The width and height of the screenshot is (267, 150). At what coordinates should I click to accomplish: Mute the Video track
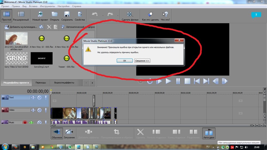pos(39,110)
